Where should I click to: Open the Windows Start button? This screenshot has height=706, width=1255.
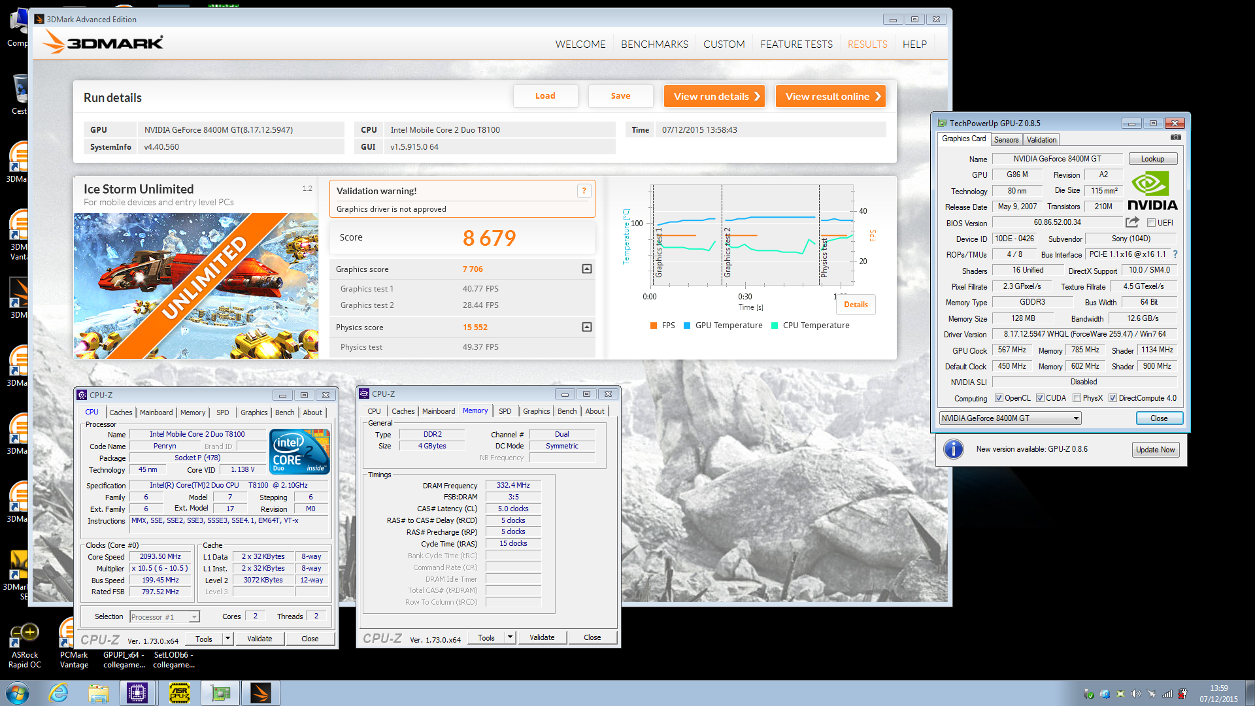point(18,693)
